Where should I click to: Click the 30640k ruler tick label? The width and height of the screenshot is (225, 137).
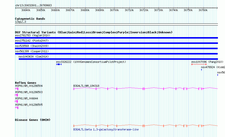pos(26,10)
